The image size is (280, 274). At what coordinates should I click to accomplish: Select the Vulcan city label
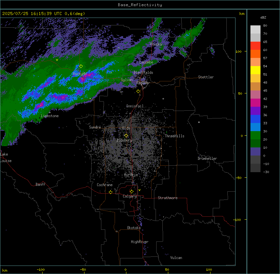click(x=176, y=258)
